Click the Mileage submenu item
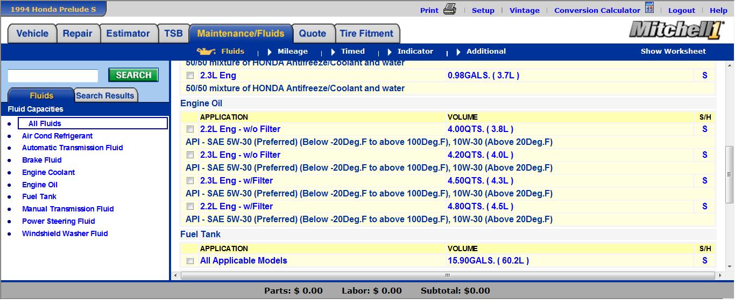 click(x=293, y=52)
